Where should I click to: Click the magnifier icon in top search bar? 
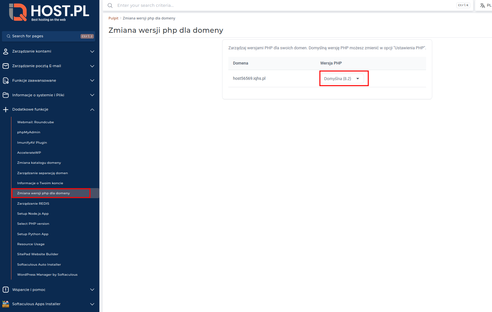click(110, 5)
